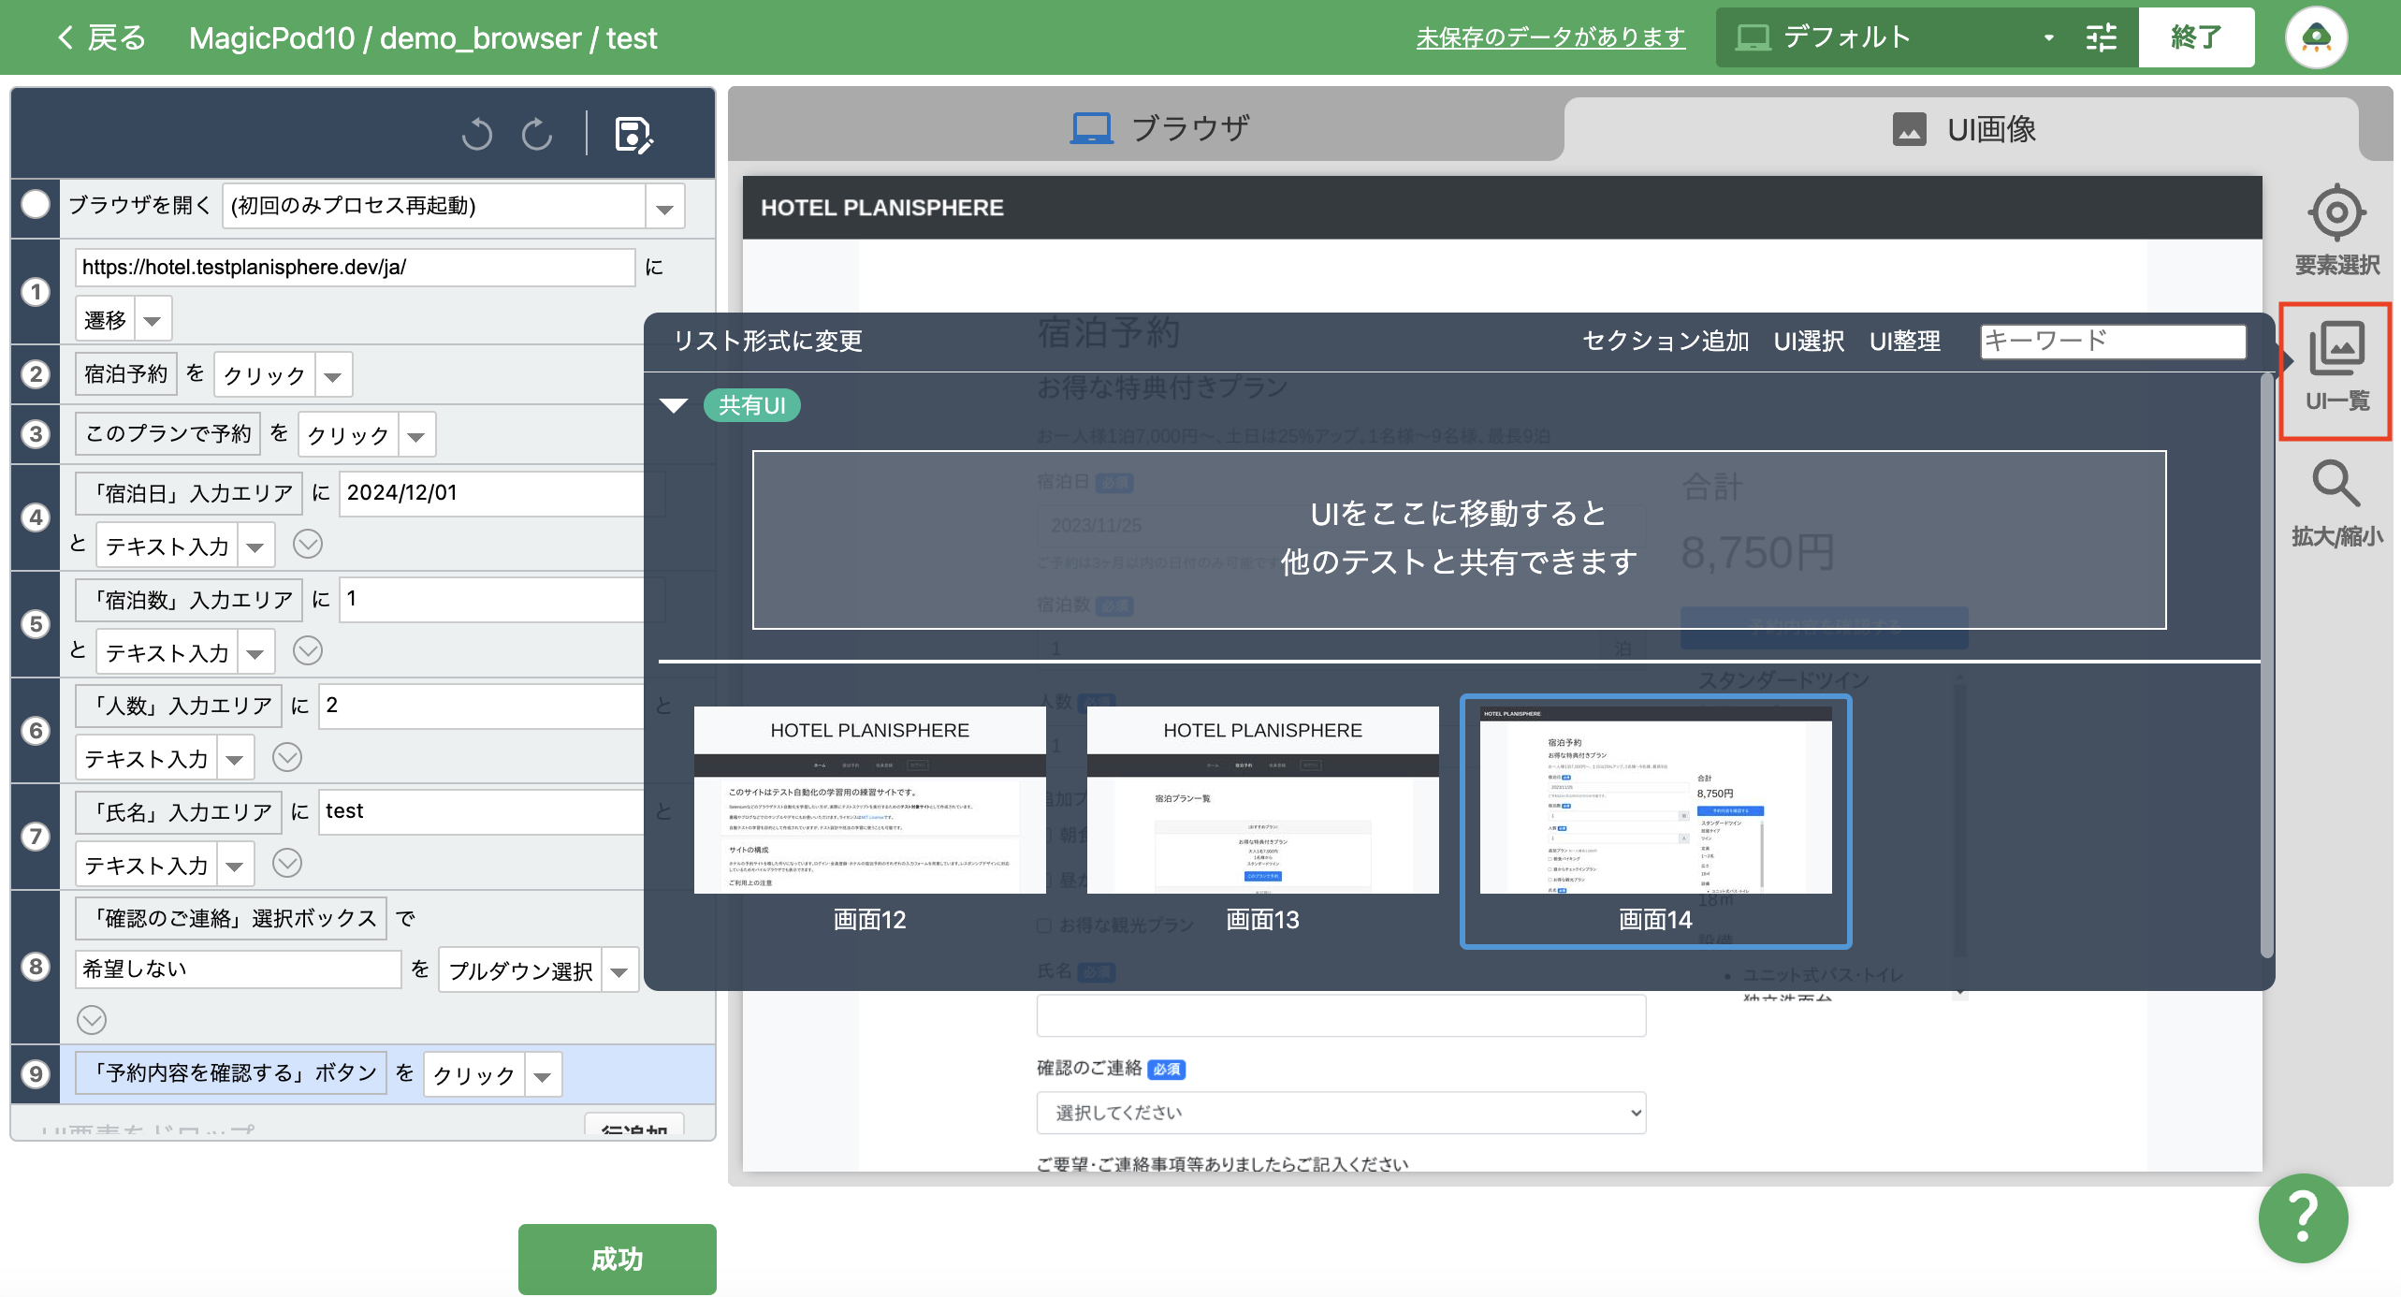
Task: Click the 氏名 text input in page
Action: coord(1341,1014)
